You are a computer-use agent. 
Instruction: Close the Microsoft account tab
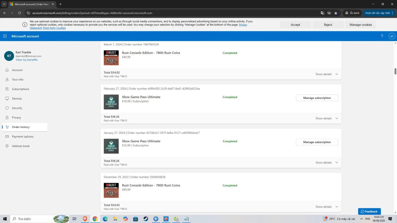point(53,4)
